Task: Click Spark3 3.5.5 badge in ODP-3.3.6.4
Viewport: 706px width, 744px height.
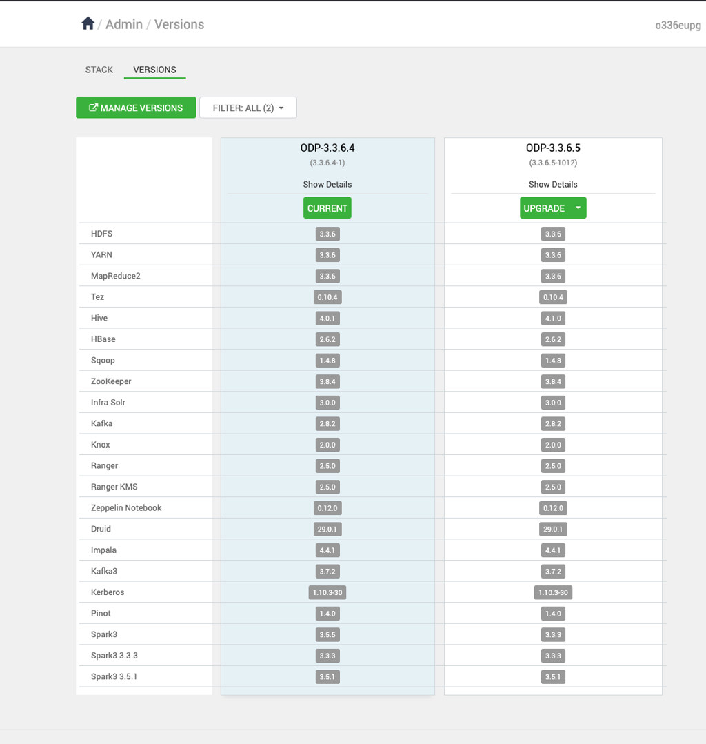Action: (327, 635)
